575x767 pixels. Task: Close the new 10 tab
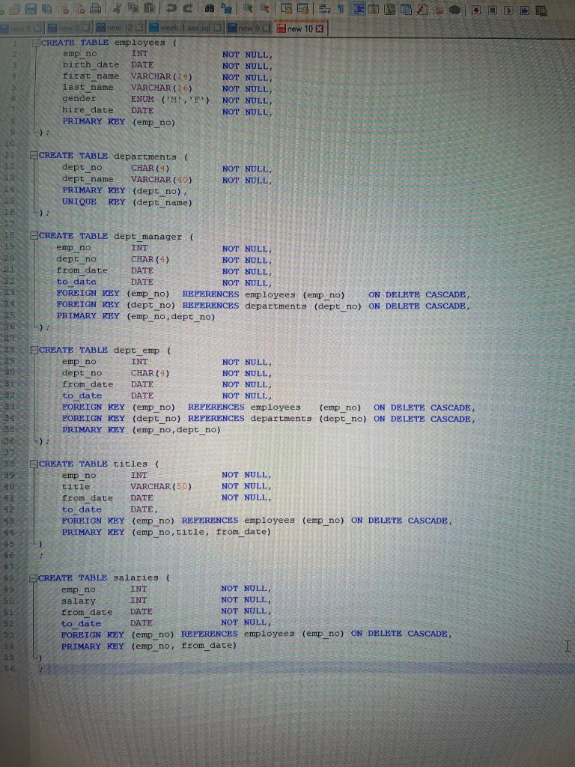[319, 29]
